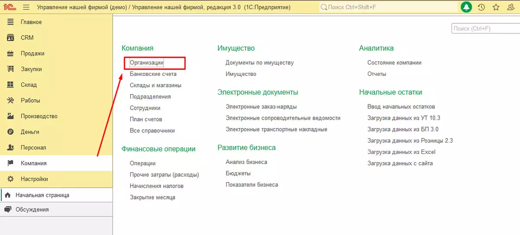520x235 pixels.
Task: Open Документы по имуществу
Action: pyautogui.click(x=260, y=63)
